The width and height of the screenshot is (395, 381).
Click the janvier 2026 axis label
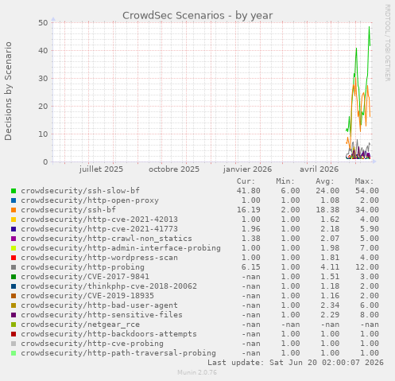247,169
